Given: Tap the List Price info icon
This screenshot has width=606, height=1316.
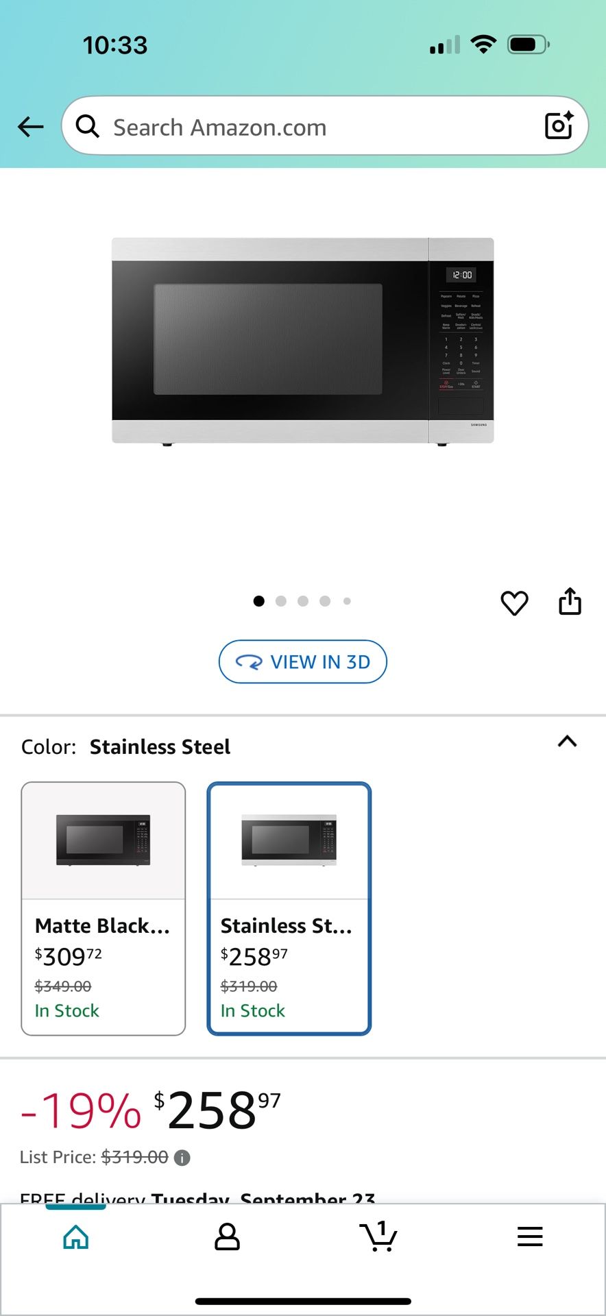Looking at the screenshot, I should (x=182, y=1158).
